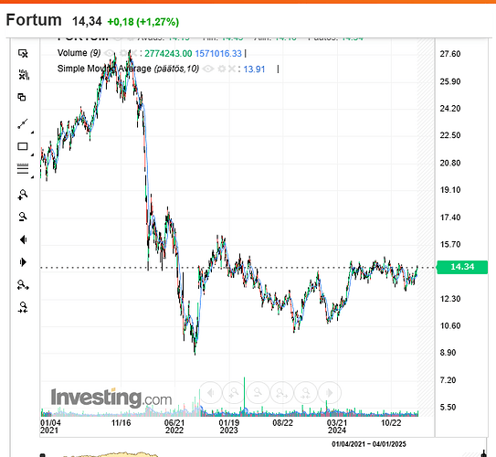Click circular scroll-right button over chart bottom

[329, 393]
